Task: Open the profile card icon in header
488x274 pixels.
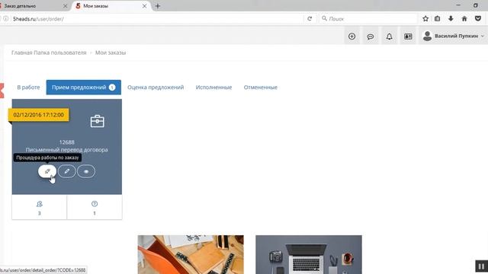Action: [408, 37]
